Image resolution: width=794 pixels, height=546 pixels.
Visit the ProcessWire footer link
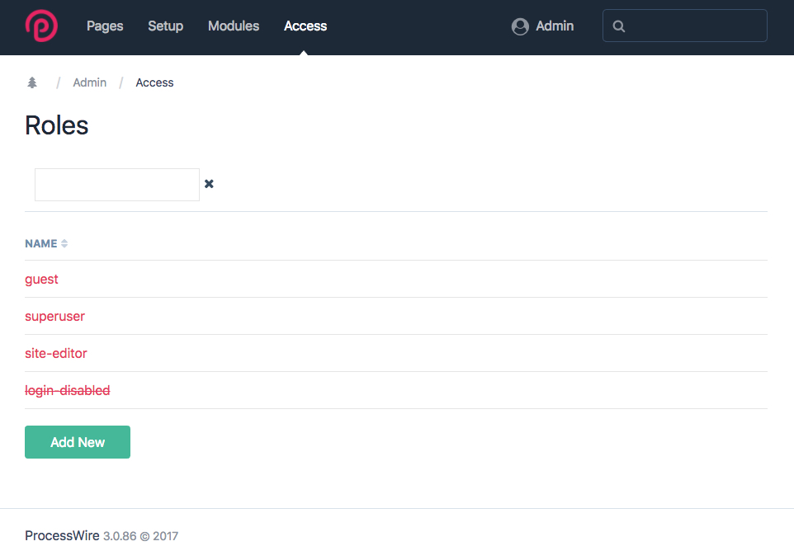click(x=62, y=535)
